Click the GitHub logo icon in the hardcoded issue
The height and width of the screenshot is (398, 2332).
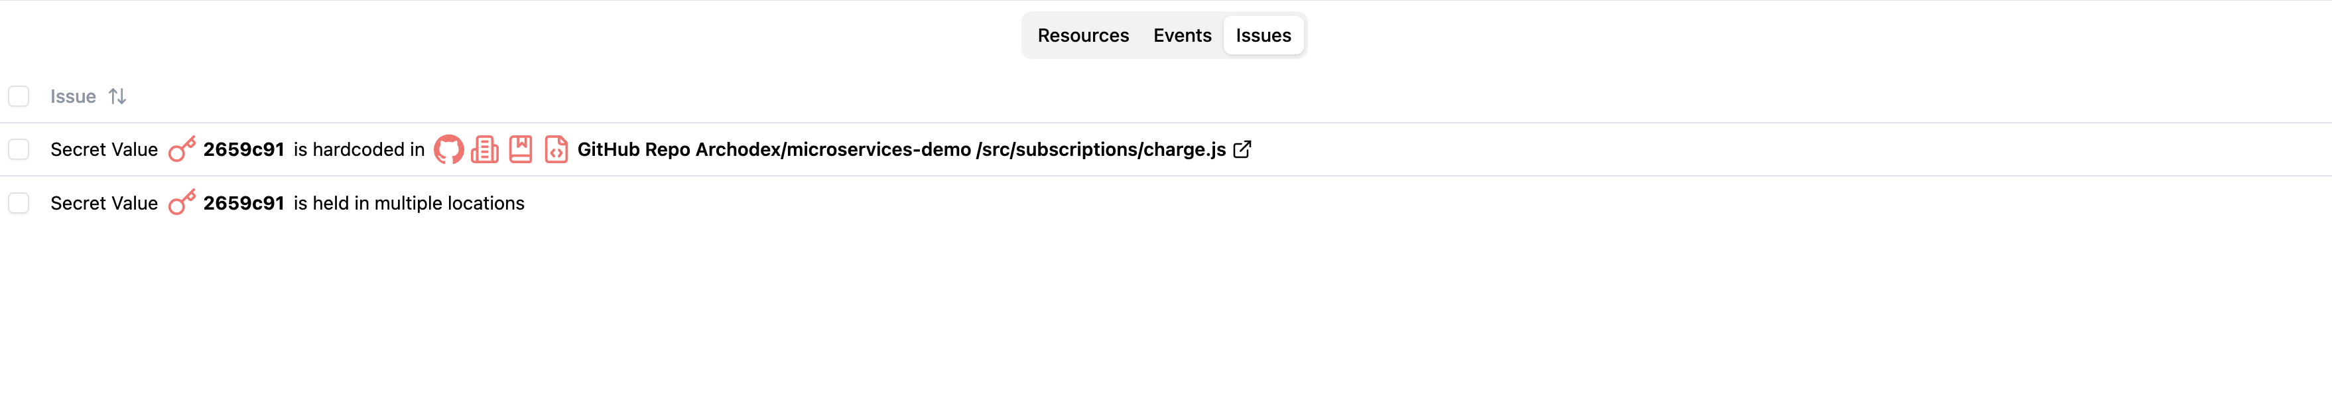(x=450, y=149)
